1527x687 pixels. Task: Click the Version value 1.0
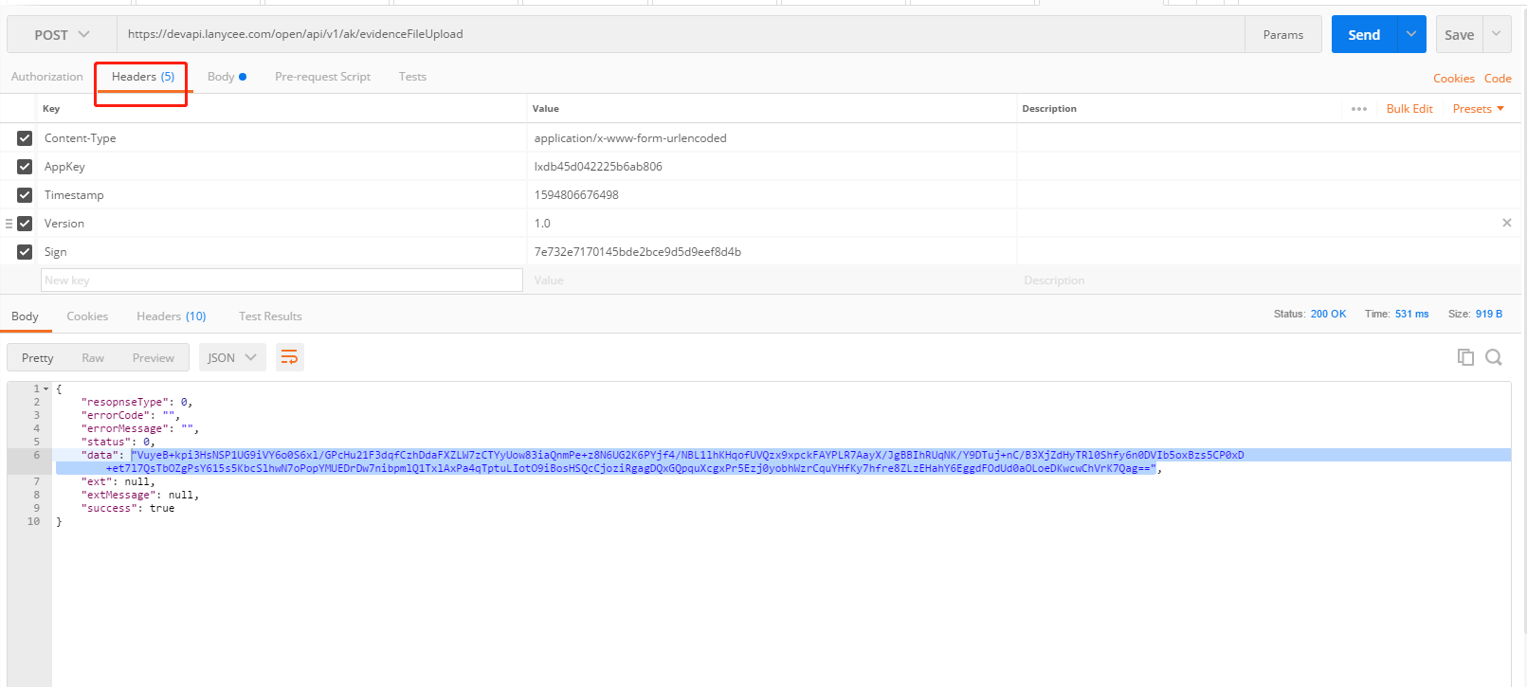[x=542, y=224]
